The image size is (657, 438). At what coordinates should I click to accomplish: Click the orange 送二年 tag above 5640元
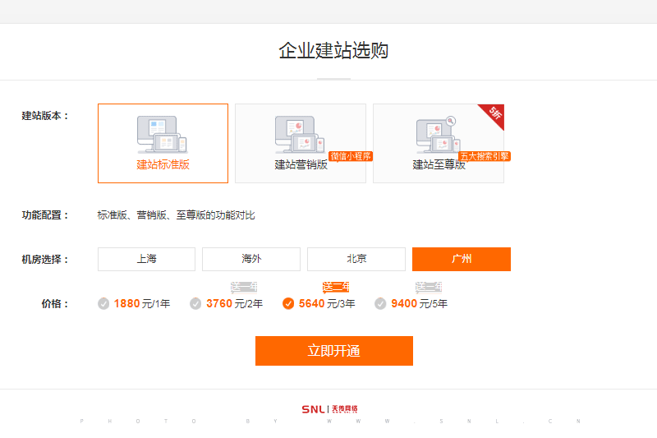pos(337,287)
